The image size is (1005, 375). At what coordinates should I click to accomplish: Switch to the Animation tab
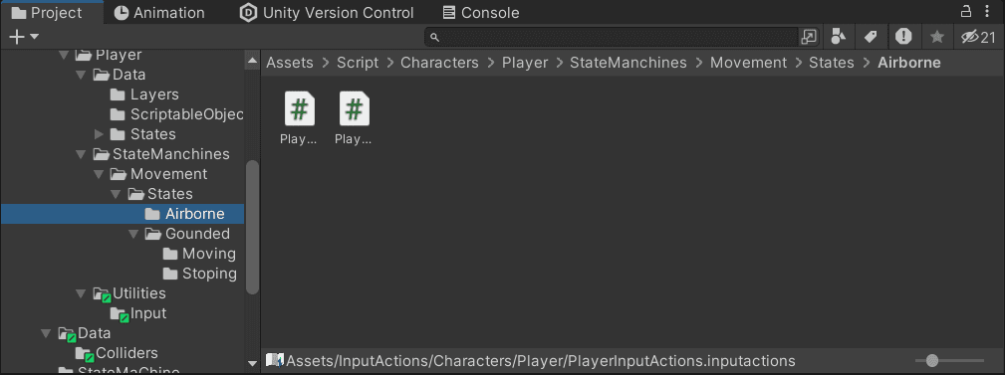click(x=159, y=13)
